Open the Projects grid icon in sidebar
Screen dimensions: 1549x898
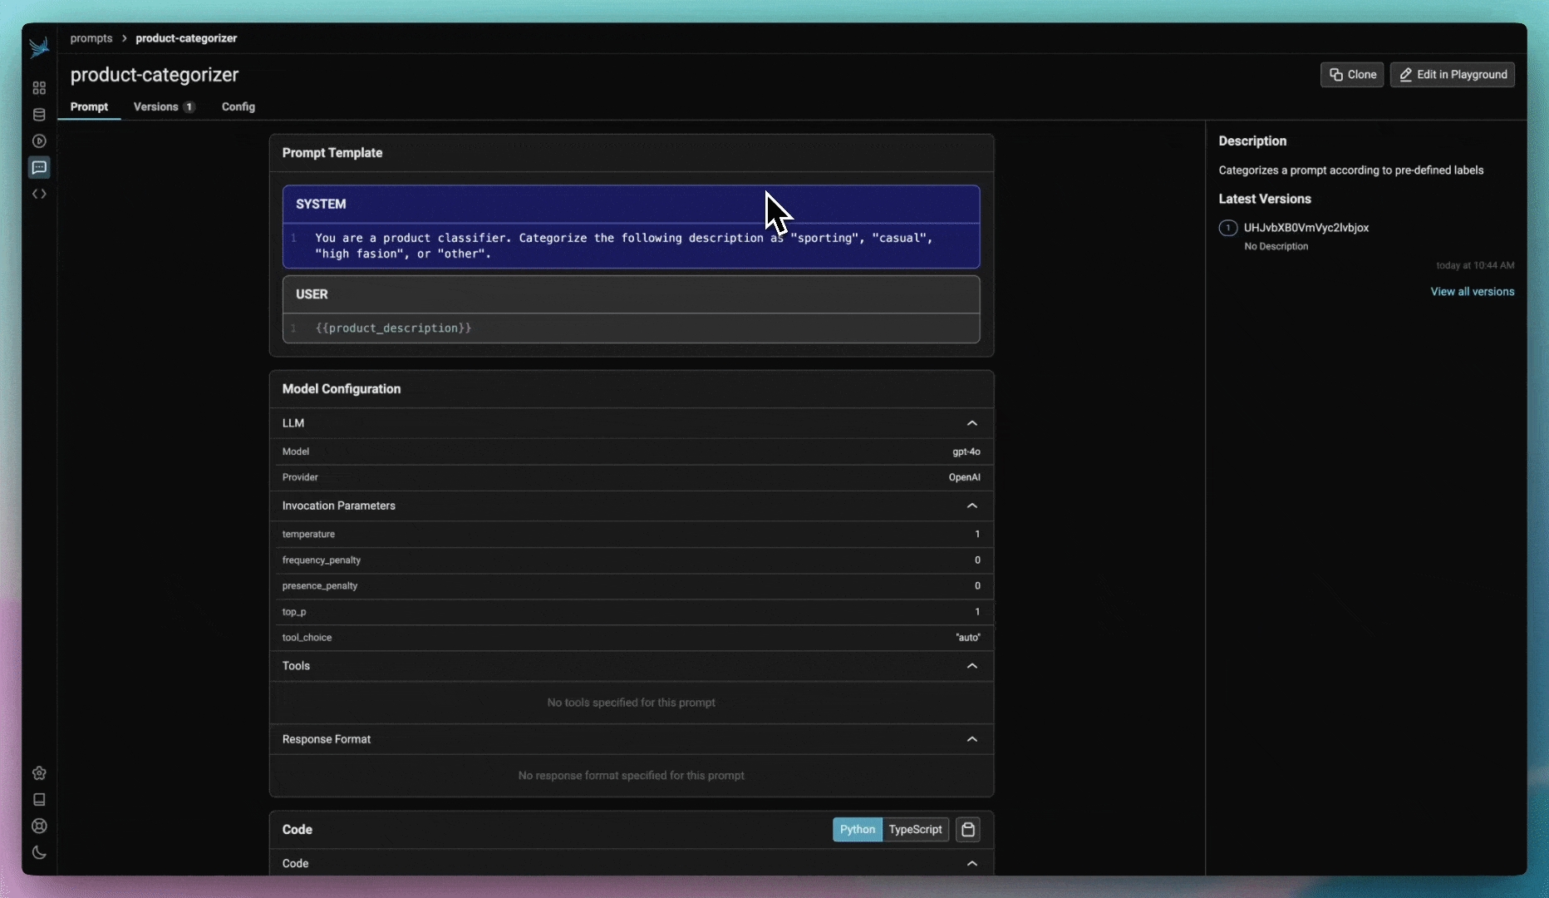(x=39, y=88)
